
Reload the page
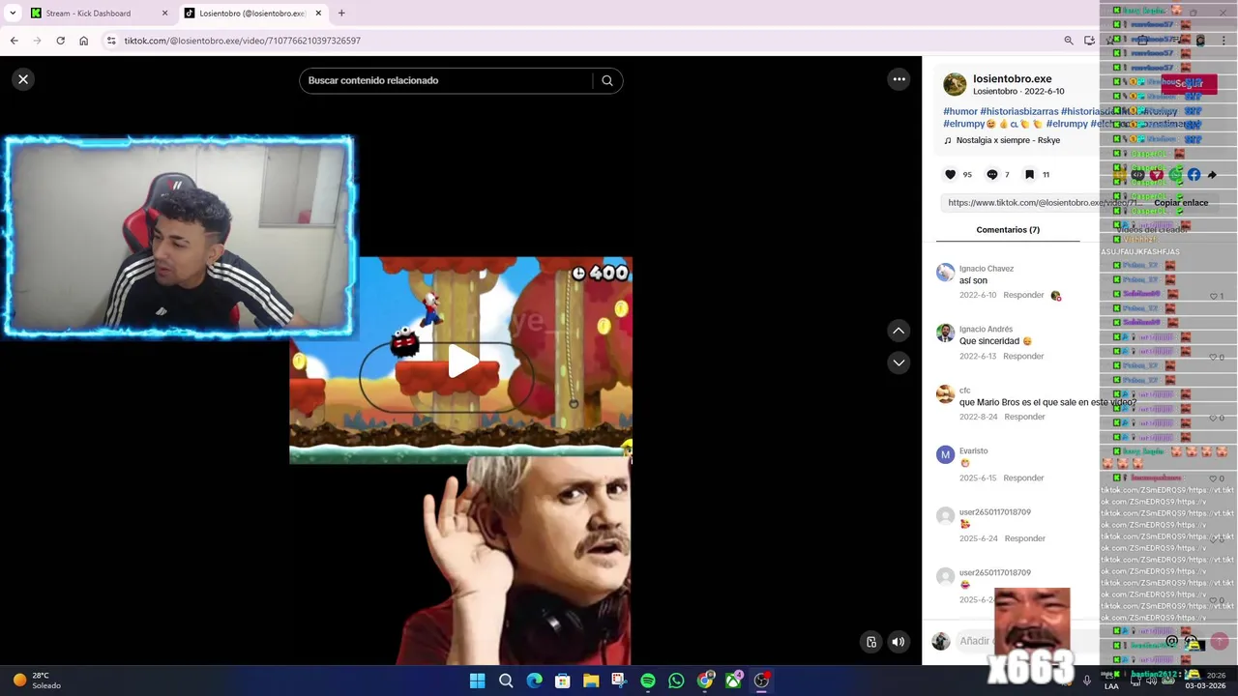(60, 41)
